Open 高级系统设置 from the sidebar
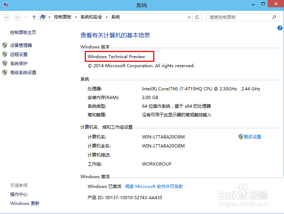The width and height of the screenshot is (284, 214). pos(23,72)
